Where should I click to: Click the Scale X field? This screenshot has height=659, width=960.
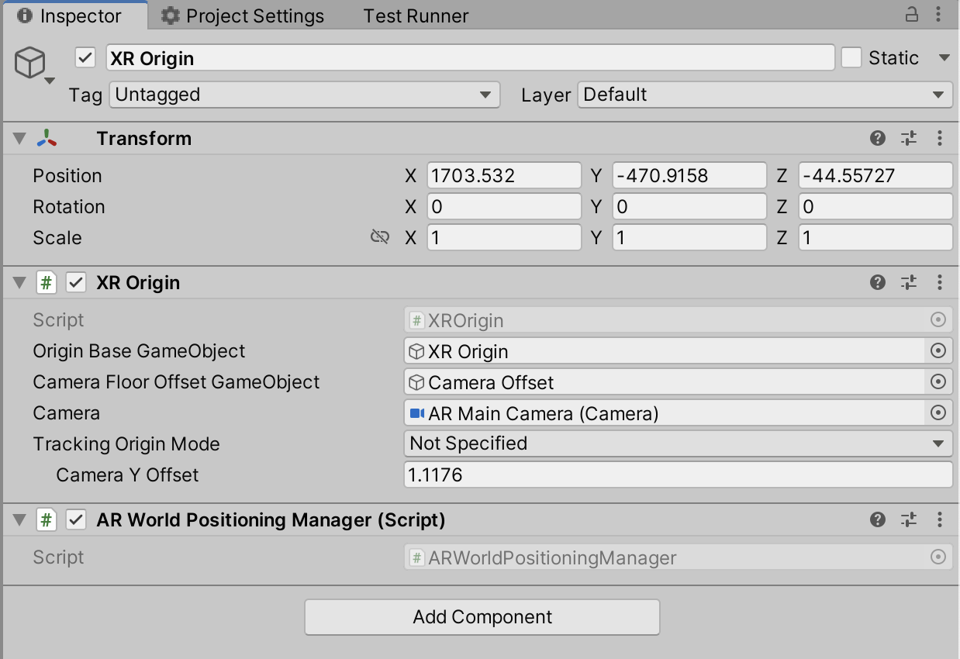click(504, 238)
